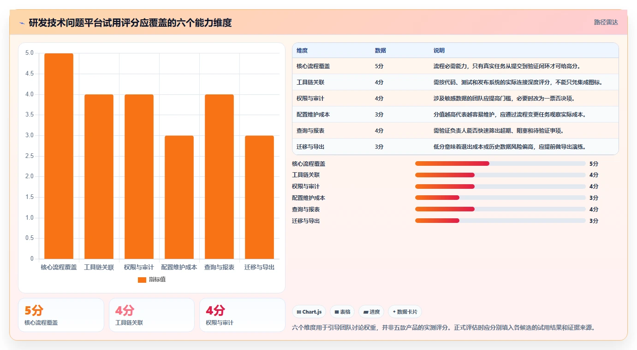The height and width of the screenshot is (350, 637).
Task: Select the 说明 column header
Action: 439,50
